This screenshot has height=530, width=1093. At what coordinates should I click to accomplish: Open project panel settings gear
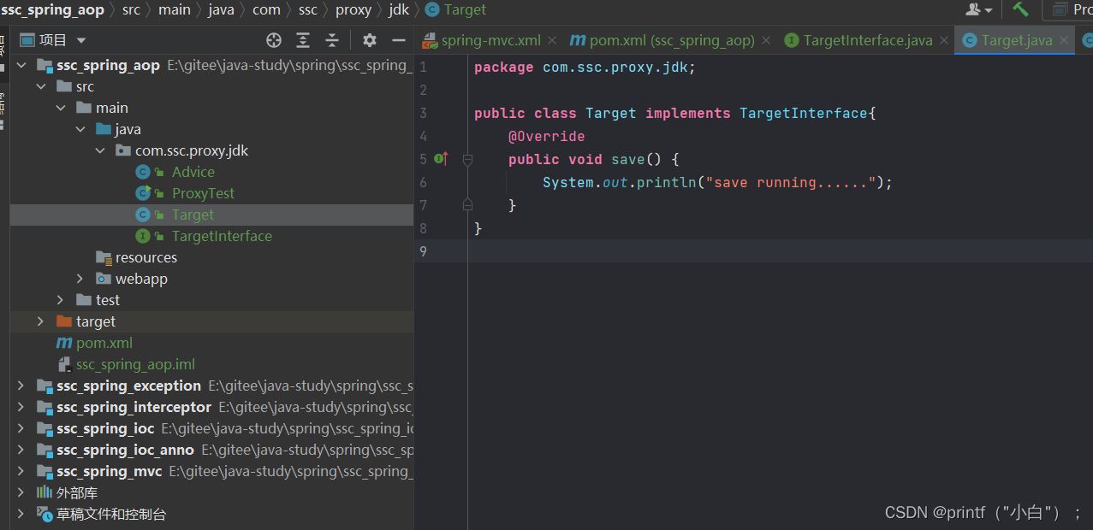click(370, 40)
